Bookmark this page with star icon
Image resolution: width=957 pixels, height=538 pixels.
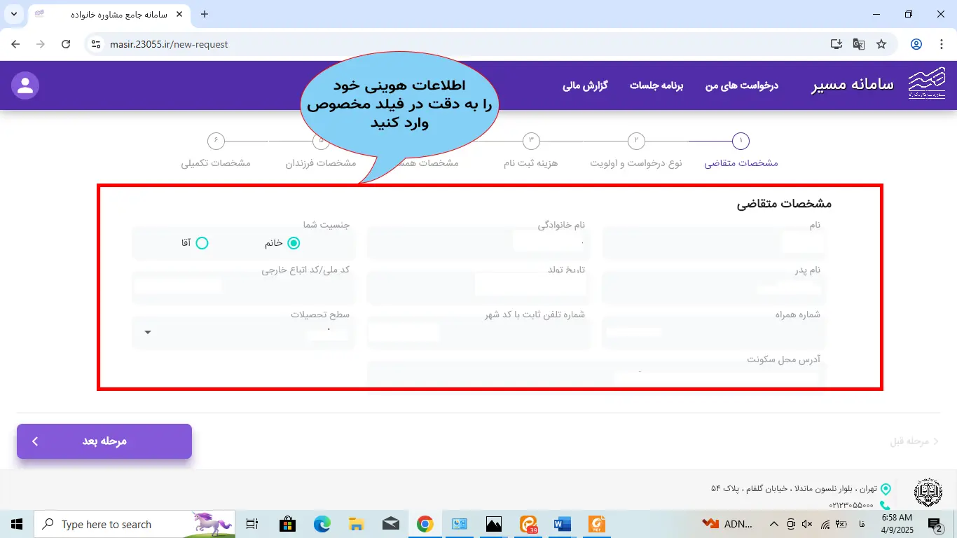[881, 44]
